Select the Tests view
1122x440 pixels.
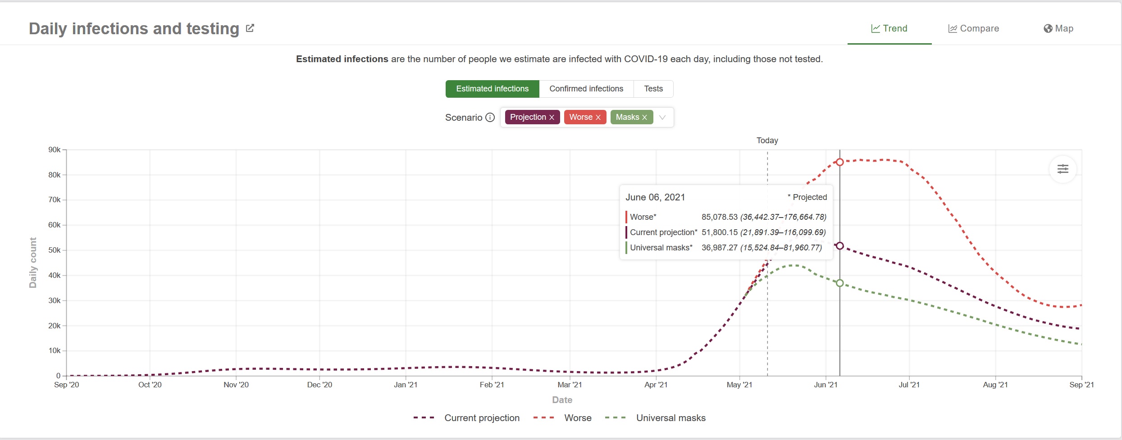(653, 89)
